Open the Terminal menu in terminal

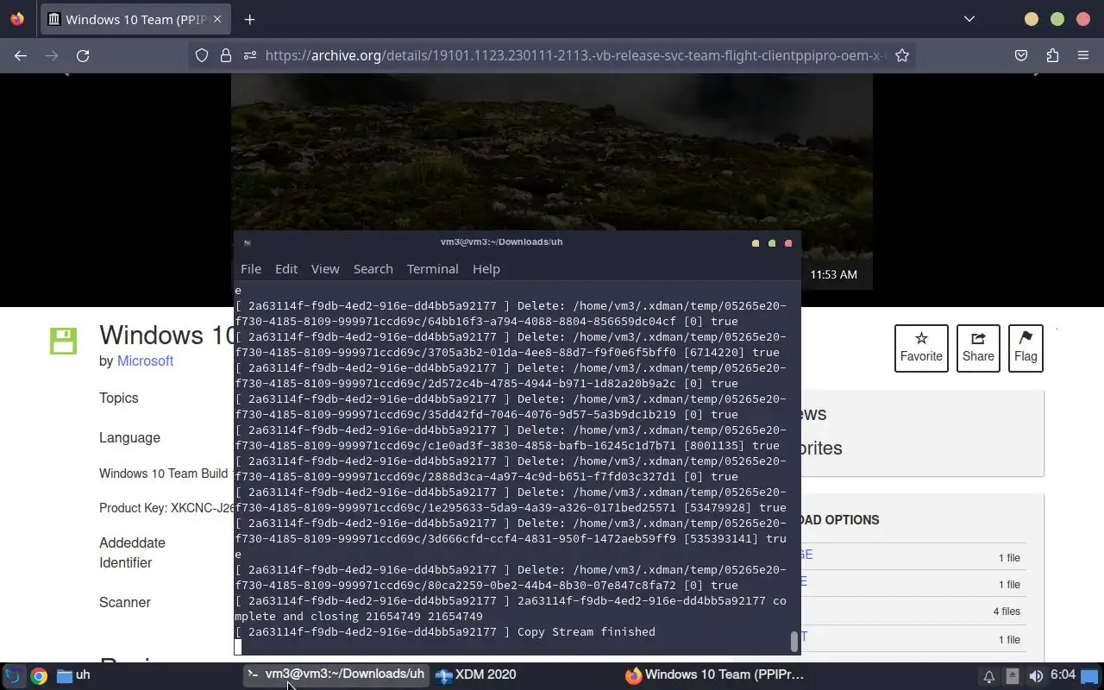[432, 269]
